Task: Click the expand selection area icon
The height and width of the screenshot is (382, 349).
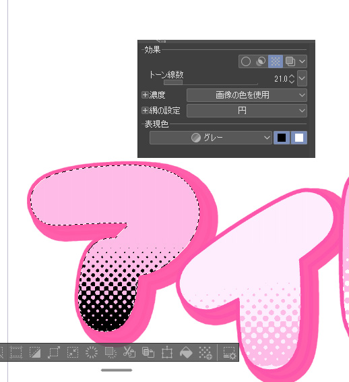Action: (54, 352)
